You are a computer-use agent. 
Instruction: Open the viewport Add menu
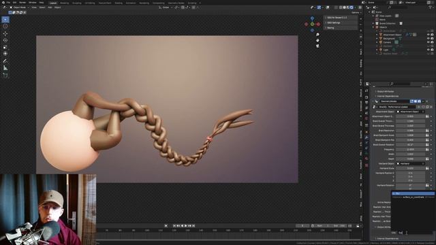pyautogui.click(x=50, y=7)
